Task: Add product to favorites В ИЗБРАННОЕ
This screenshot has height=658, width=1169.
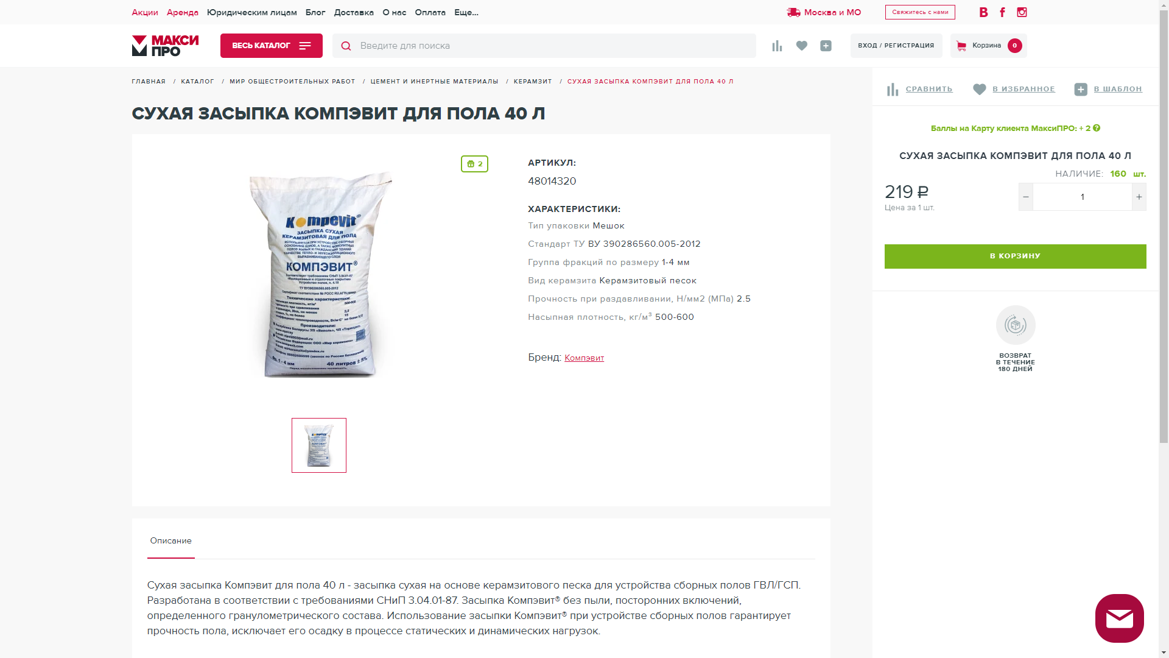Action: coord(1014,89)
